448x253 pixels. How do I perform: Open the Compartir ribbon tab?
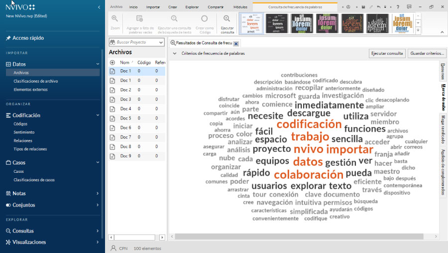(216, 7)
